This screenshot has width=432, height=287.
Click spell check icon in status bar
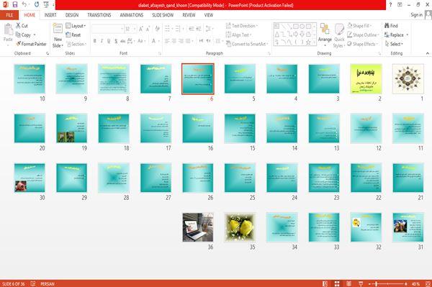point(33,283)
